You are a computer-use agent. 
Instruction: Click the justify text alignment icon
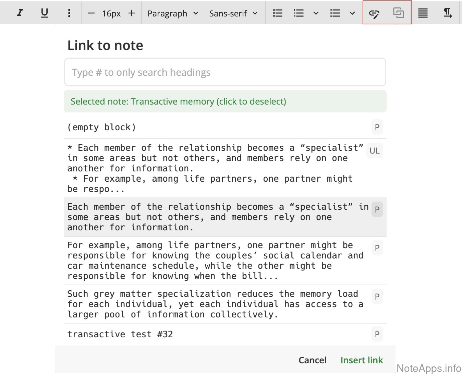[423, 13]
